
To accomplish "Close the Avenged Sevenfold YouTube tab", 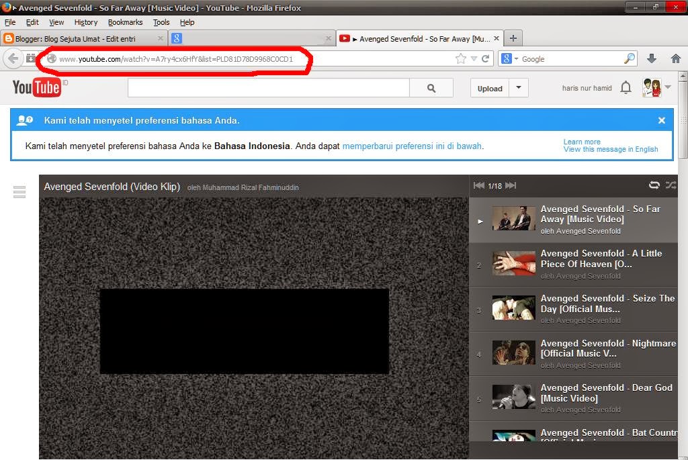I will (x=497, y=38).
